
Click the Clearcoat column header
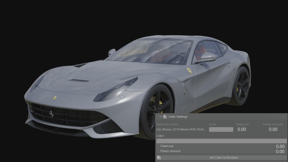pos(242,124)
